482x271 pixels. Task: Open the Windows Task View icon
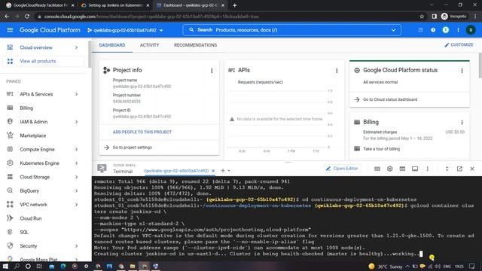[x=39, y=266]
